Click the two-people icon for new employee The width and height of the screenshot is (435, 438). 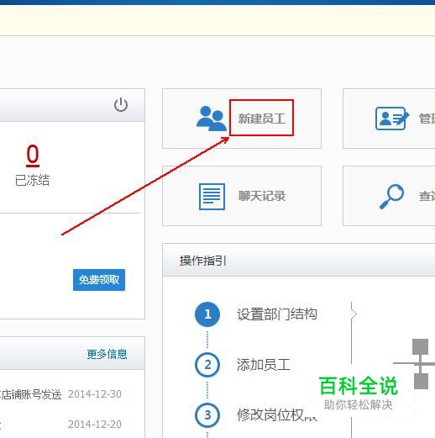click(x=212, y=119)
